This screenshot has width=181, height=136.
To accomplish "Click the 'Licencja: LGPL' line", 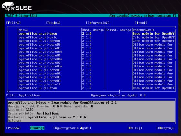I will 21,110.
